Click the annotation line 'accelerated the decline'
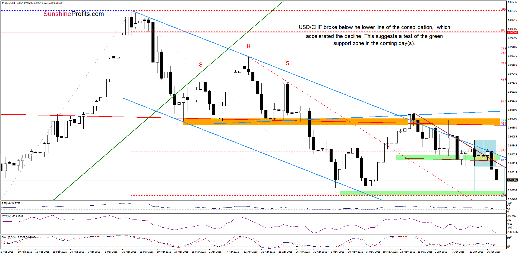The height and width of the screenshot is (254, 518). tap(374, 36)
